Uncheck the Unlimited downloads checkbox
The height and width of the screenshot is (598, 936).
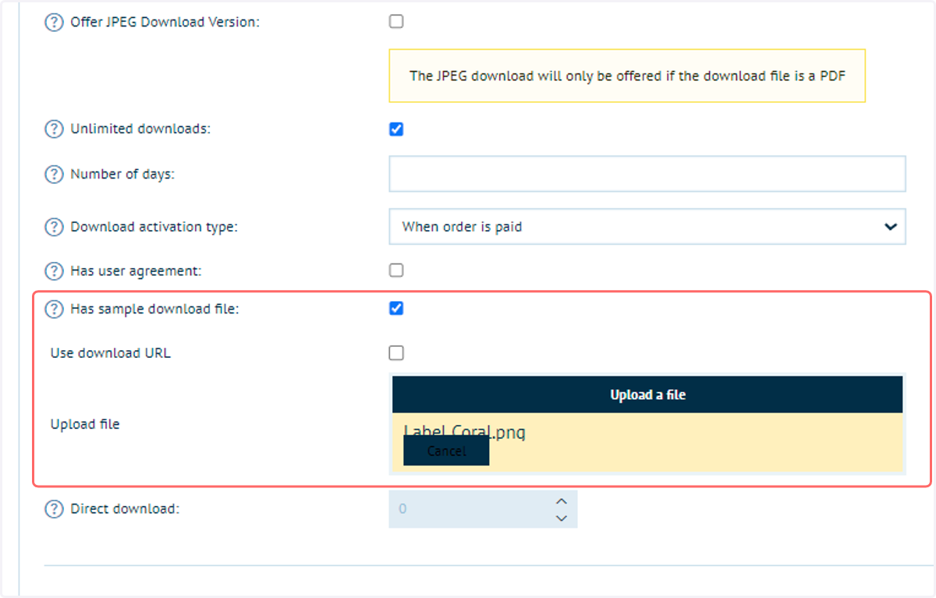396,129
